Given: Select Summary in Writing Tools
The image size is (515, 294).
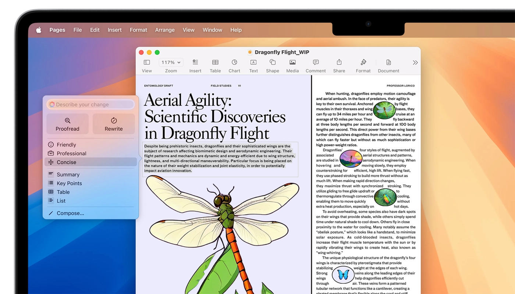Looking at the screenshot, I should click(90, 175).
